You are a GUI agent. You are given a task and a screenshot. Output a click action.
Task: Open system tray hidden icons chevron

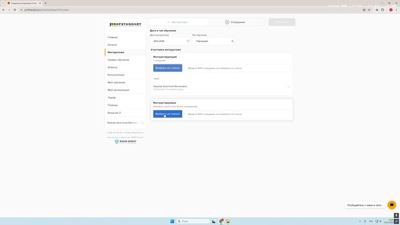(x=360, y=221)
